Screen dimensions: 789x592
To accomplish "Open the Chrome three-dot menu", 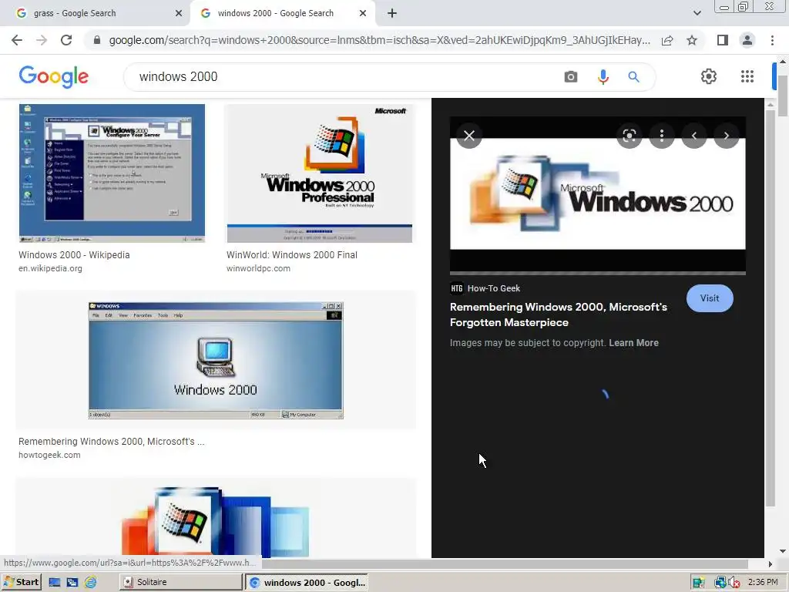I will tap(772, 40).
